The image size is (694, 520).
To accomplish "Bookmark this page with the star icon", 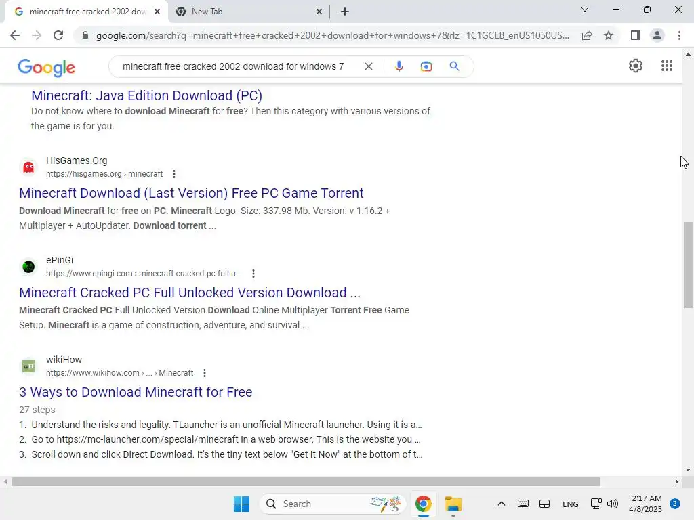I will pos(609,35).
